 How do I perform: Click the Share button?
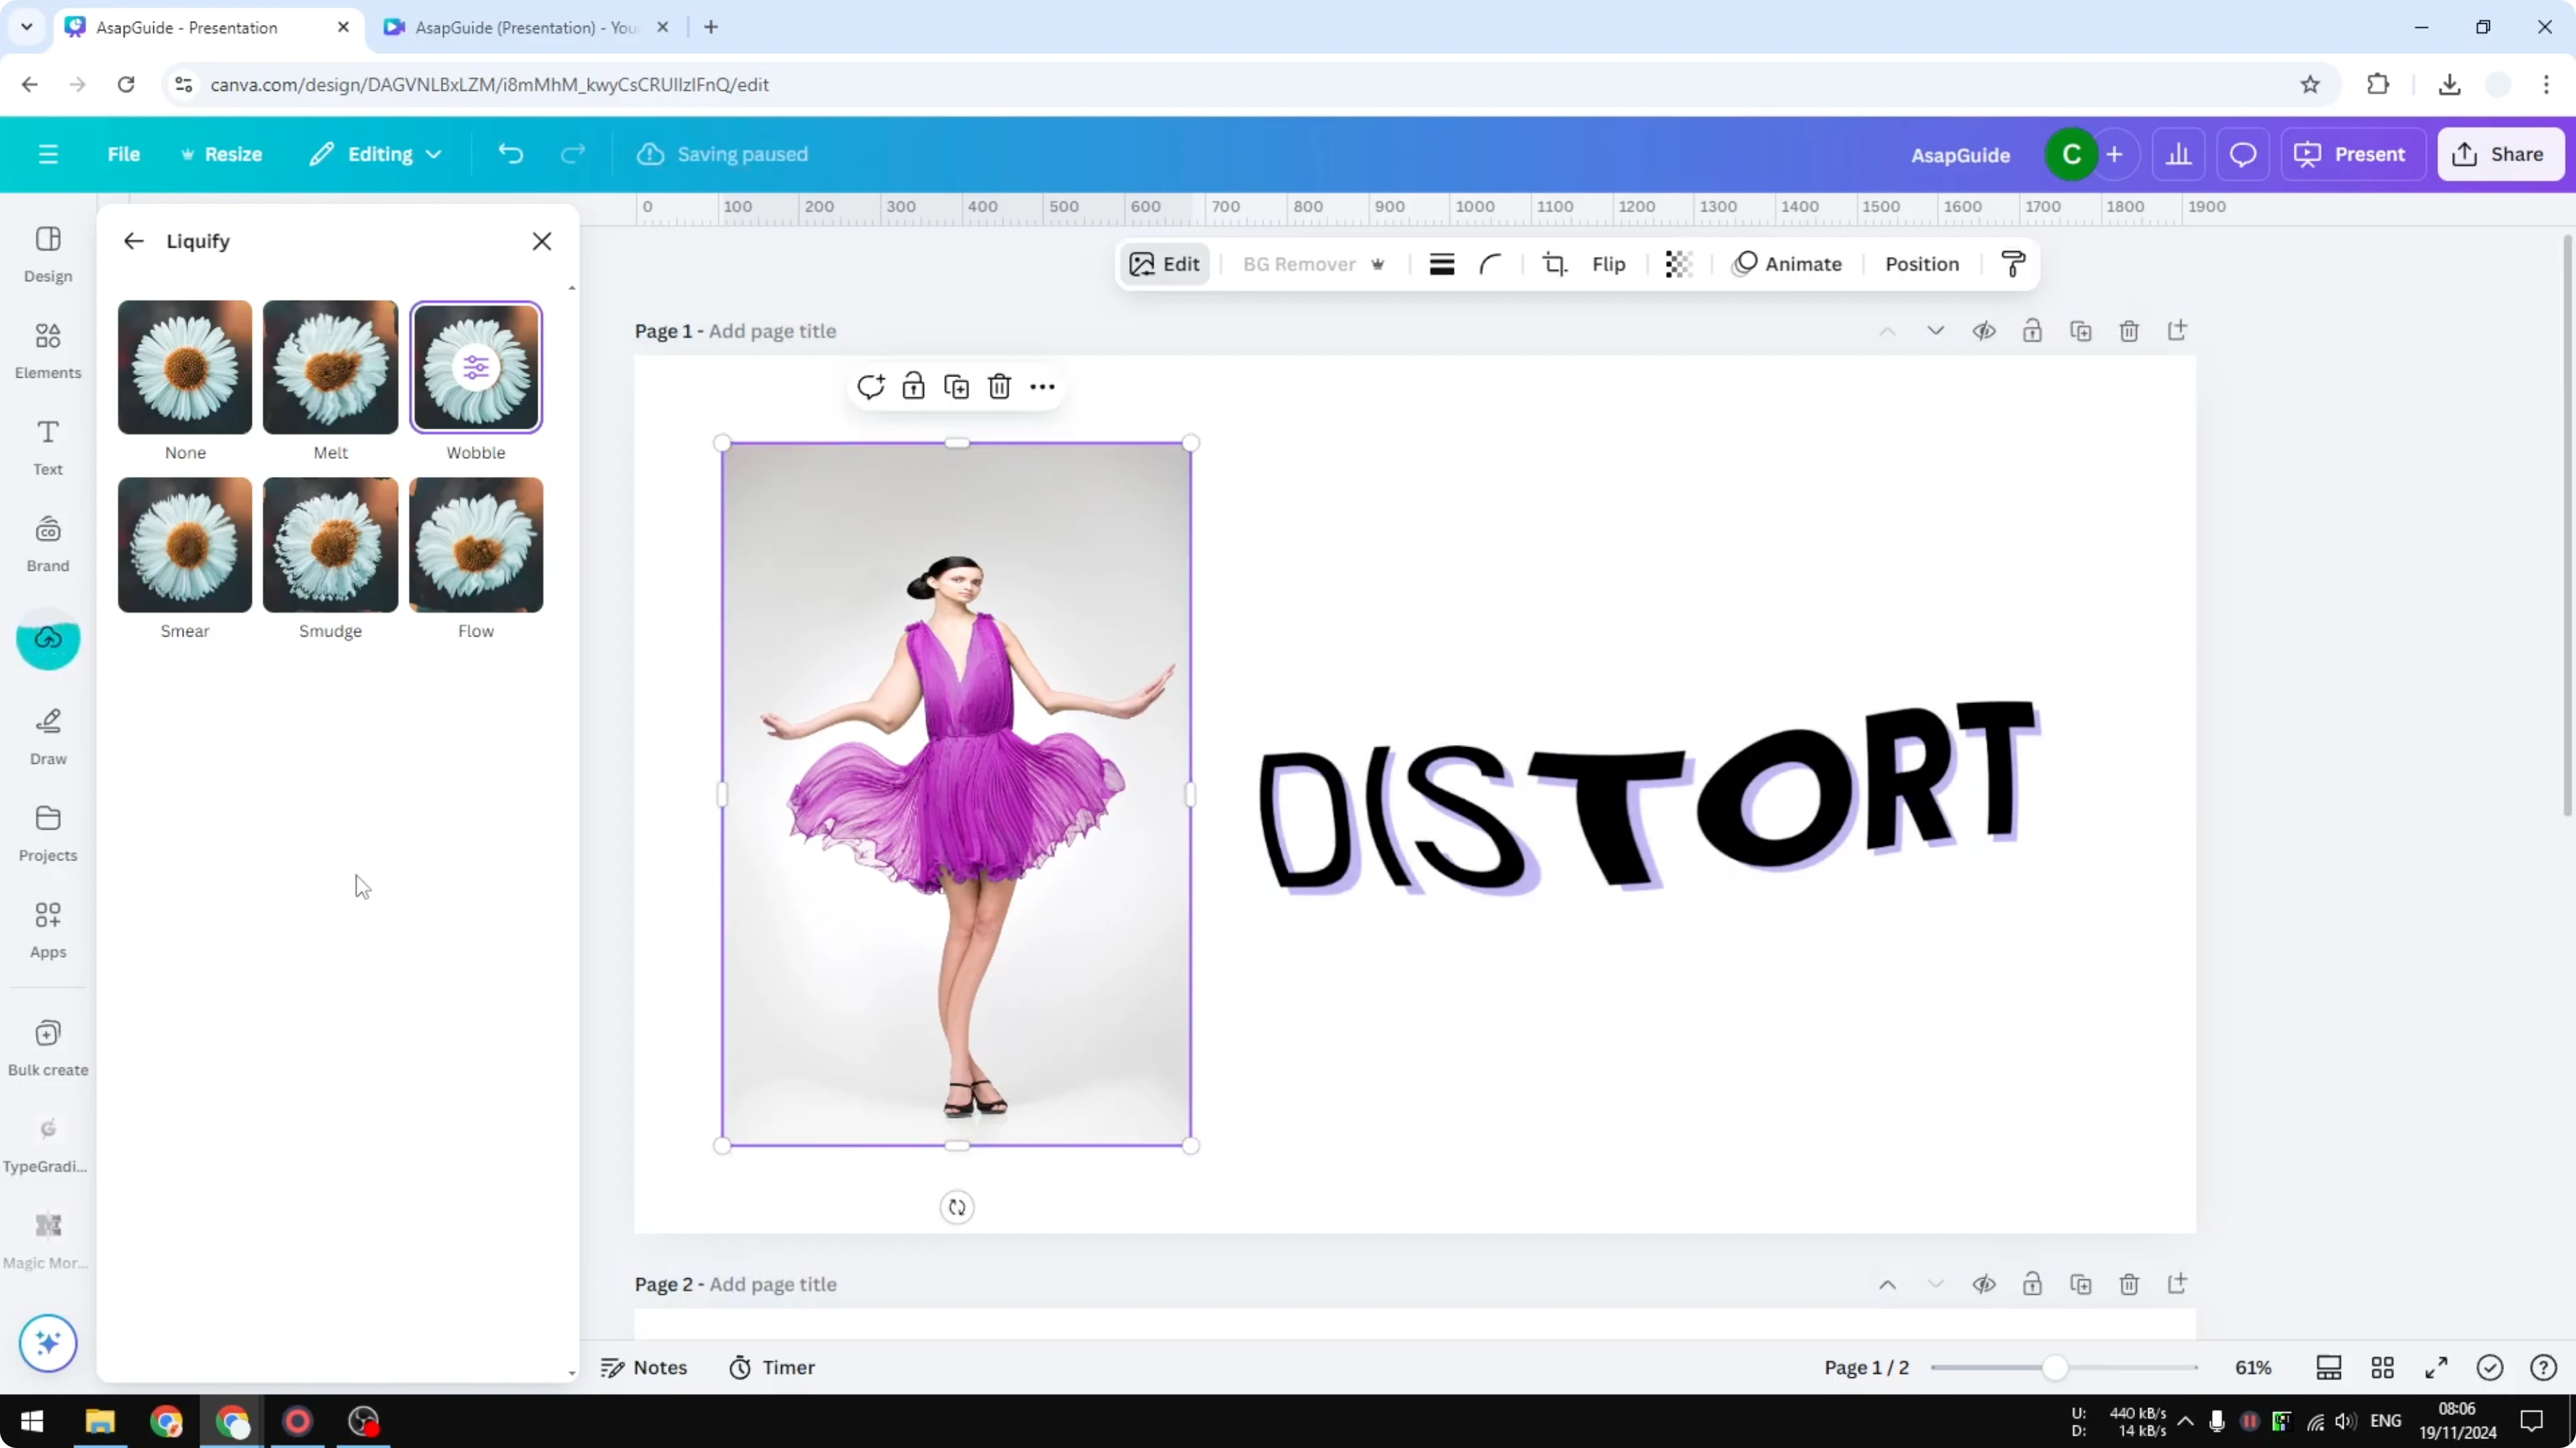[x=2501, y=154]
